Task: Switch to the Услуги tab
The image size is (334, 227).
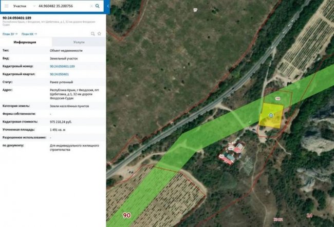Action: (79, 43)
